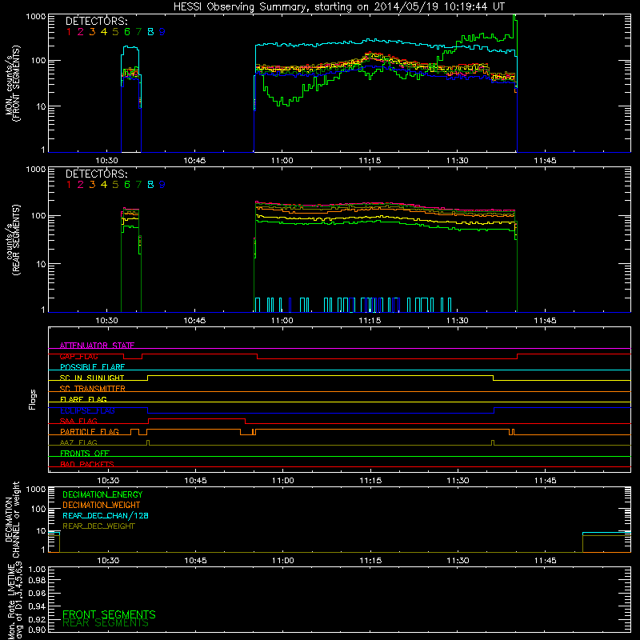Click the DECIMATION_ENERGY legend entry

102,494
